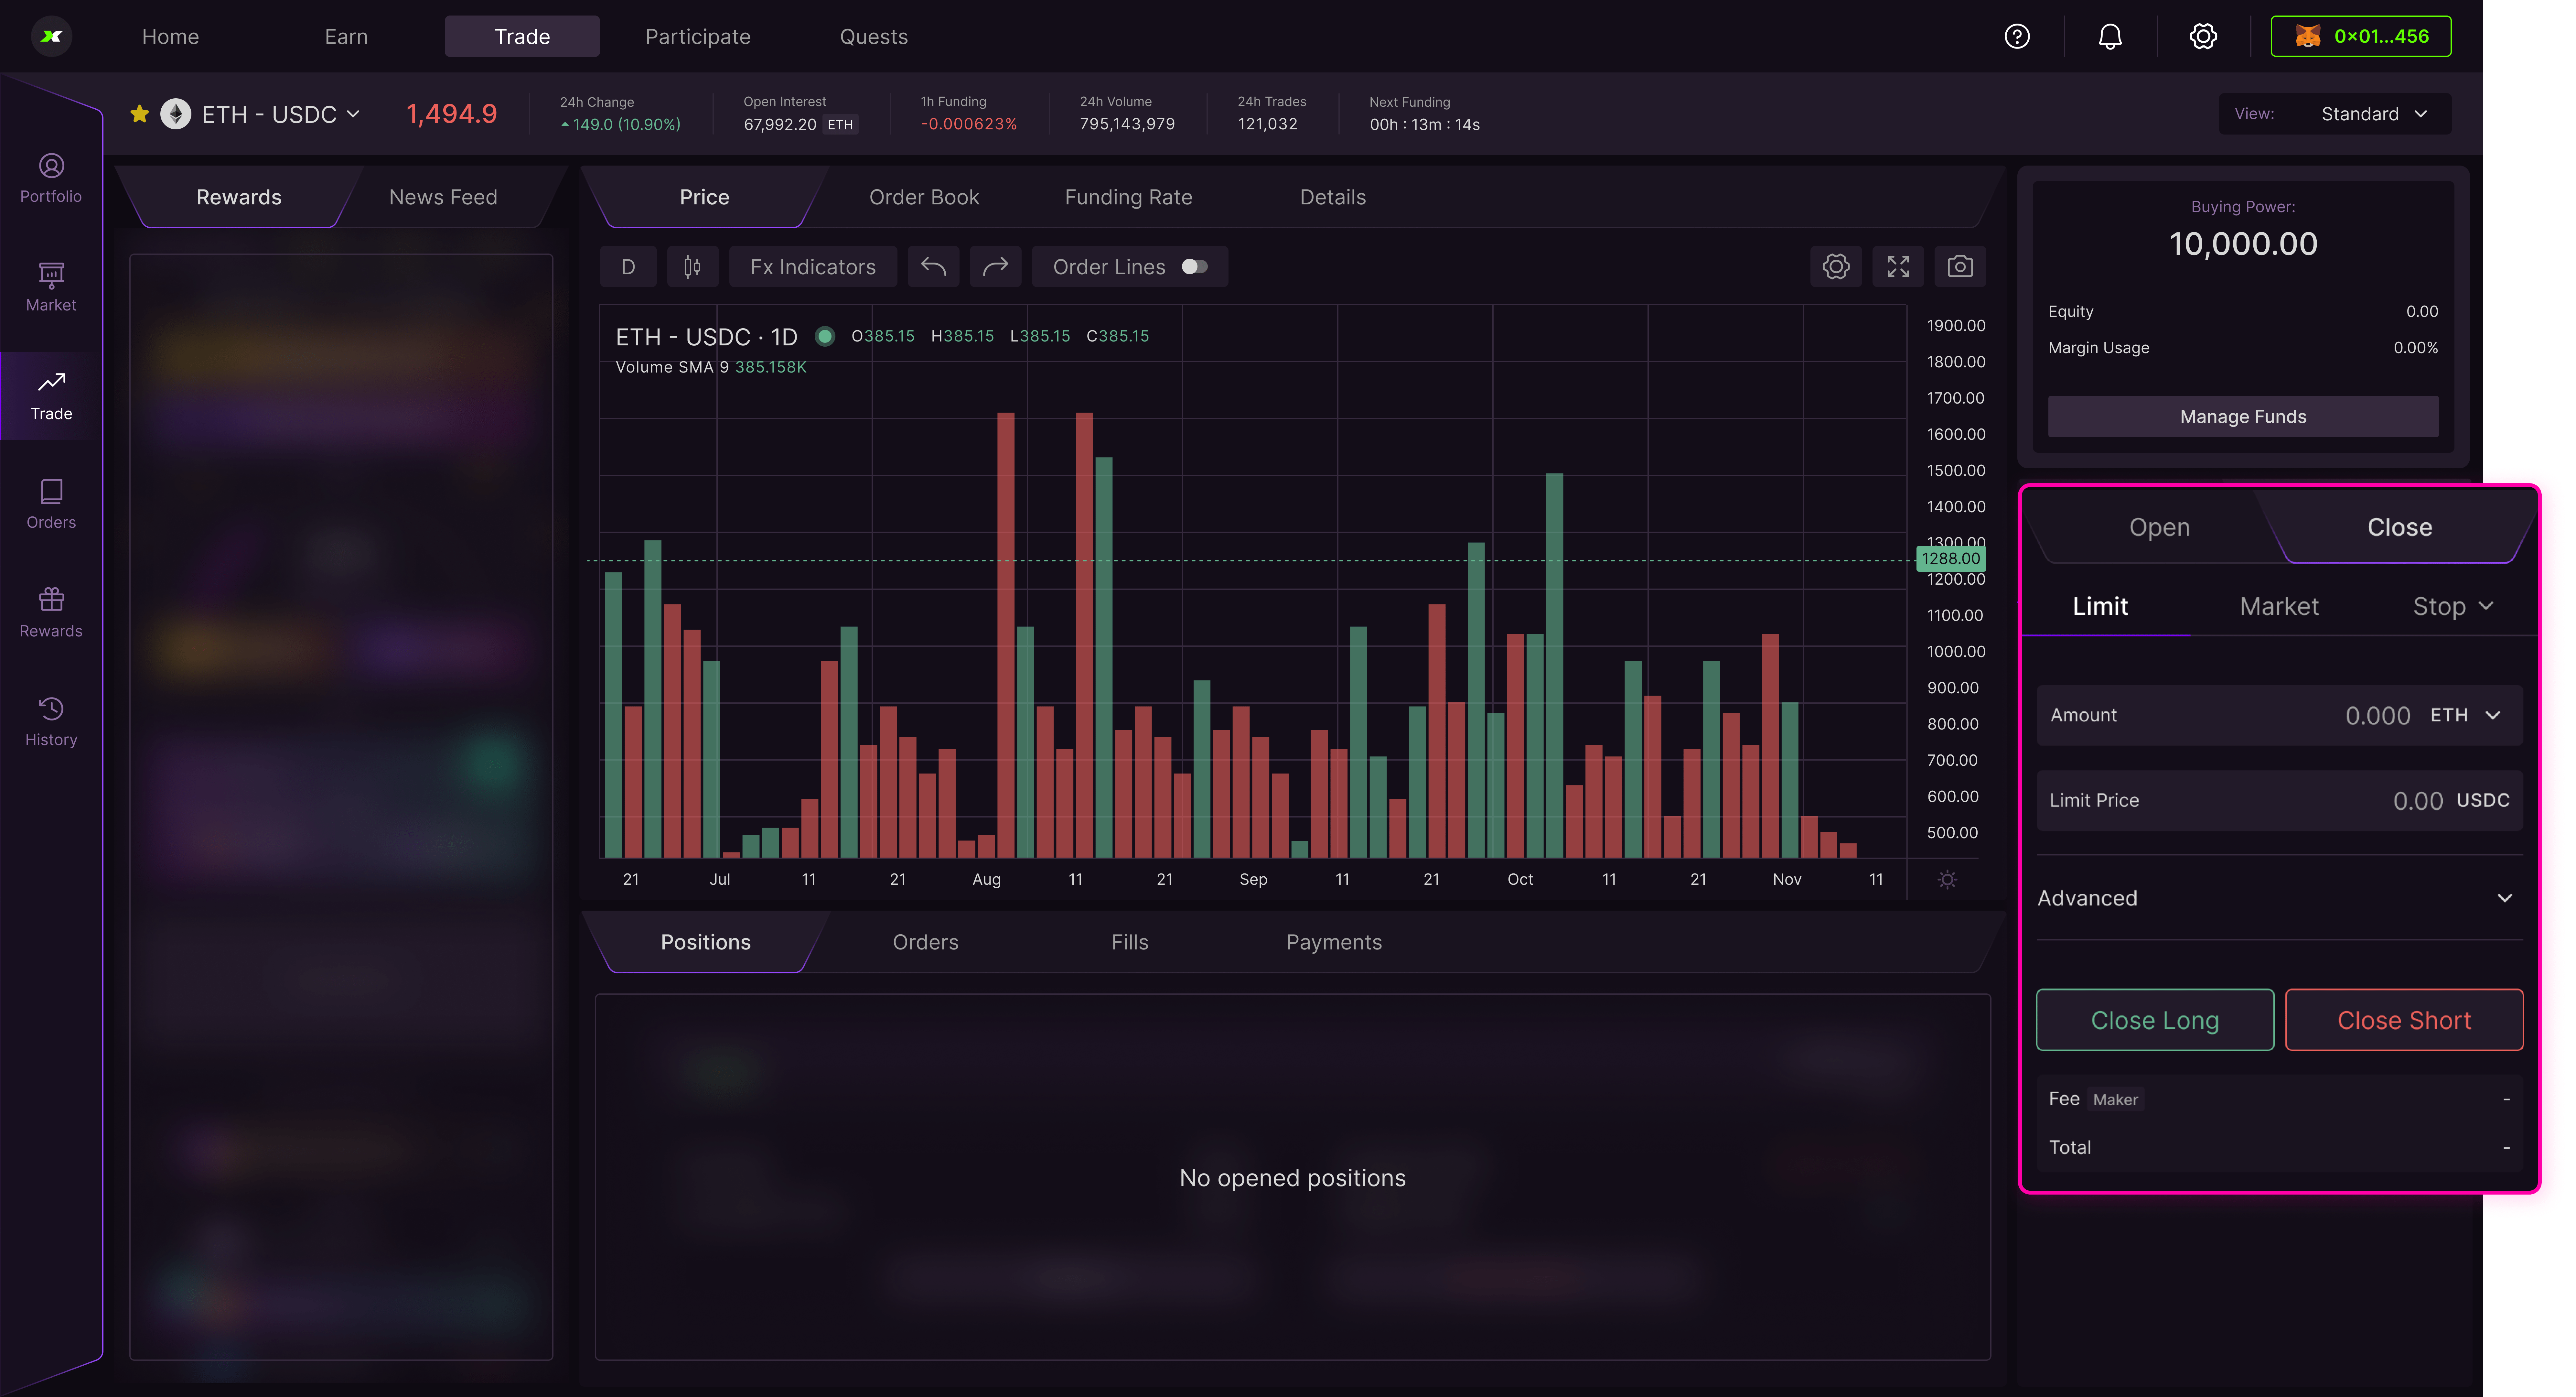This screenshot has width=2576, height=1397.
Task: Open History in the sidebar
Action: [x=51, y=722]
